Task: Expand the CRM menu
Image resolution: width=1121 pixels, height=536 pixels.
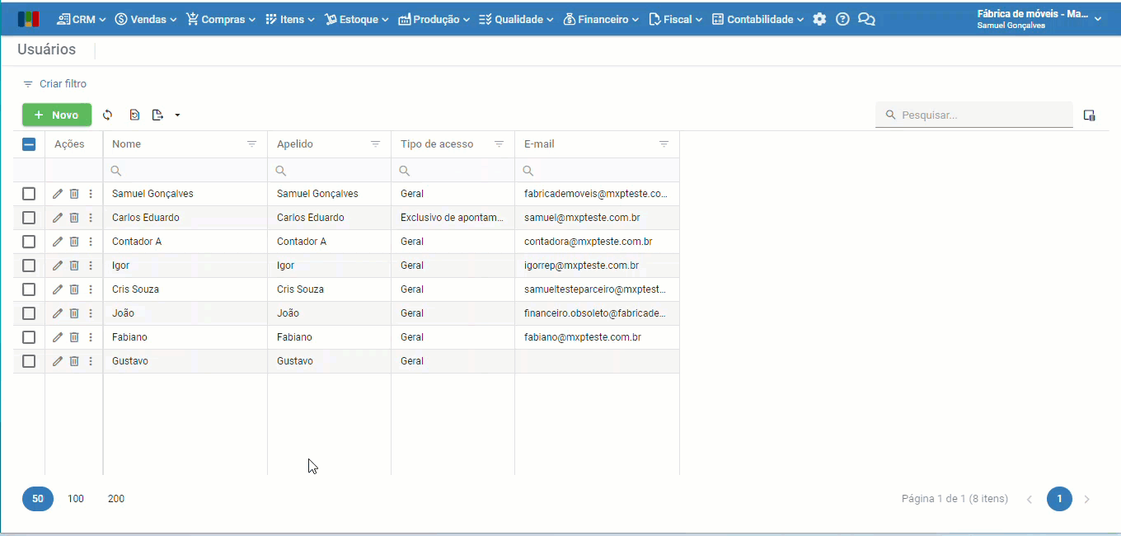Action: [80, 18]
